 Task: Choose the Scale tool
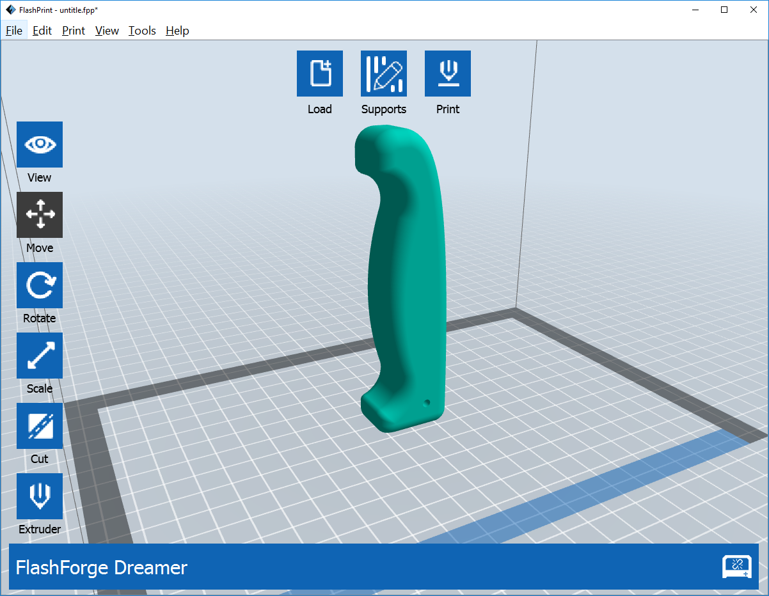[x=40, y=356]
